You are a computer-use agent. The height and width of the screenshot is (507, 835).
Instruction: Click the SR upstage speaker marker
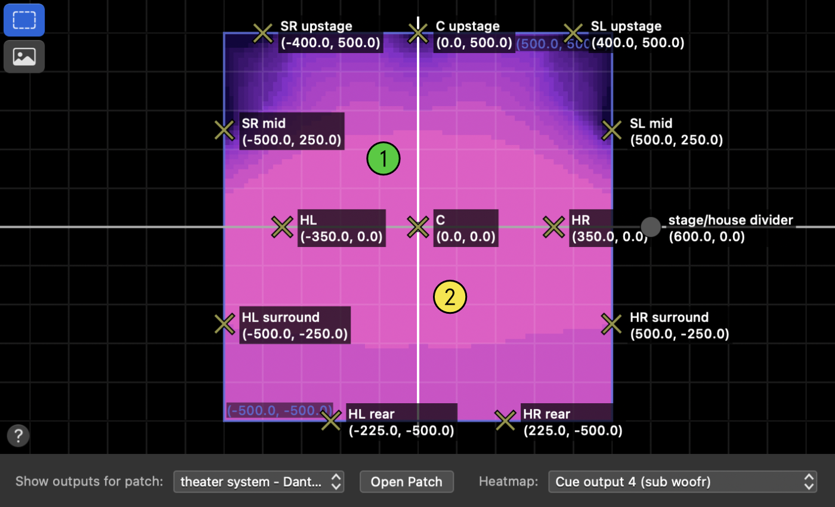(x=262, y=33)
